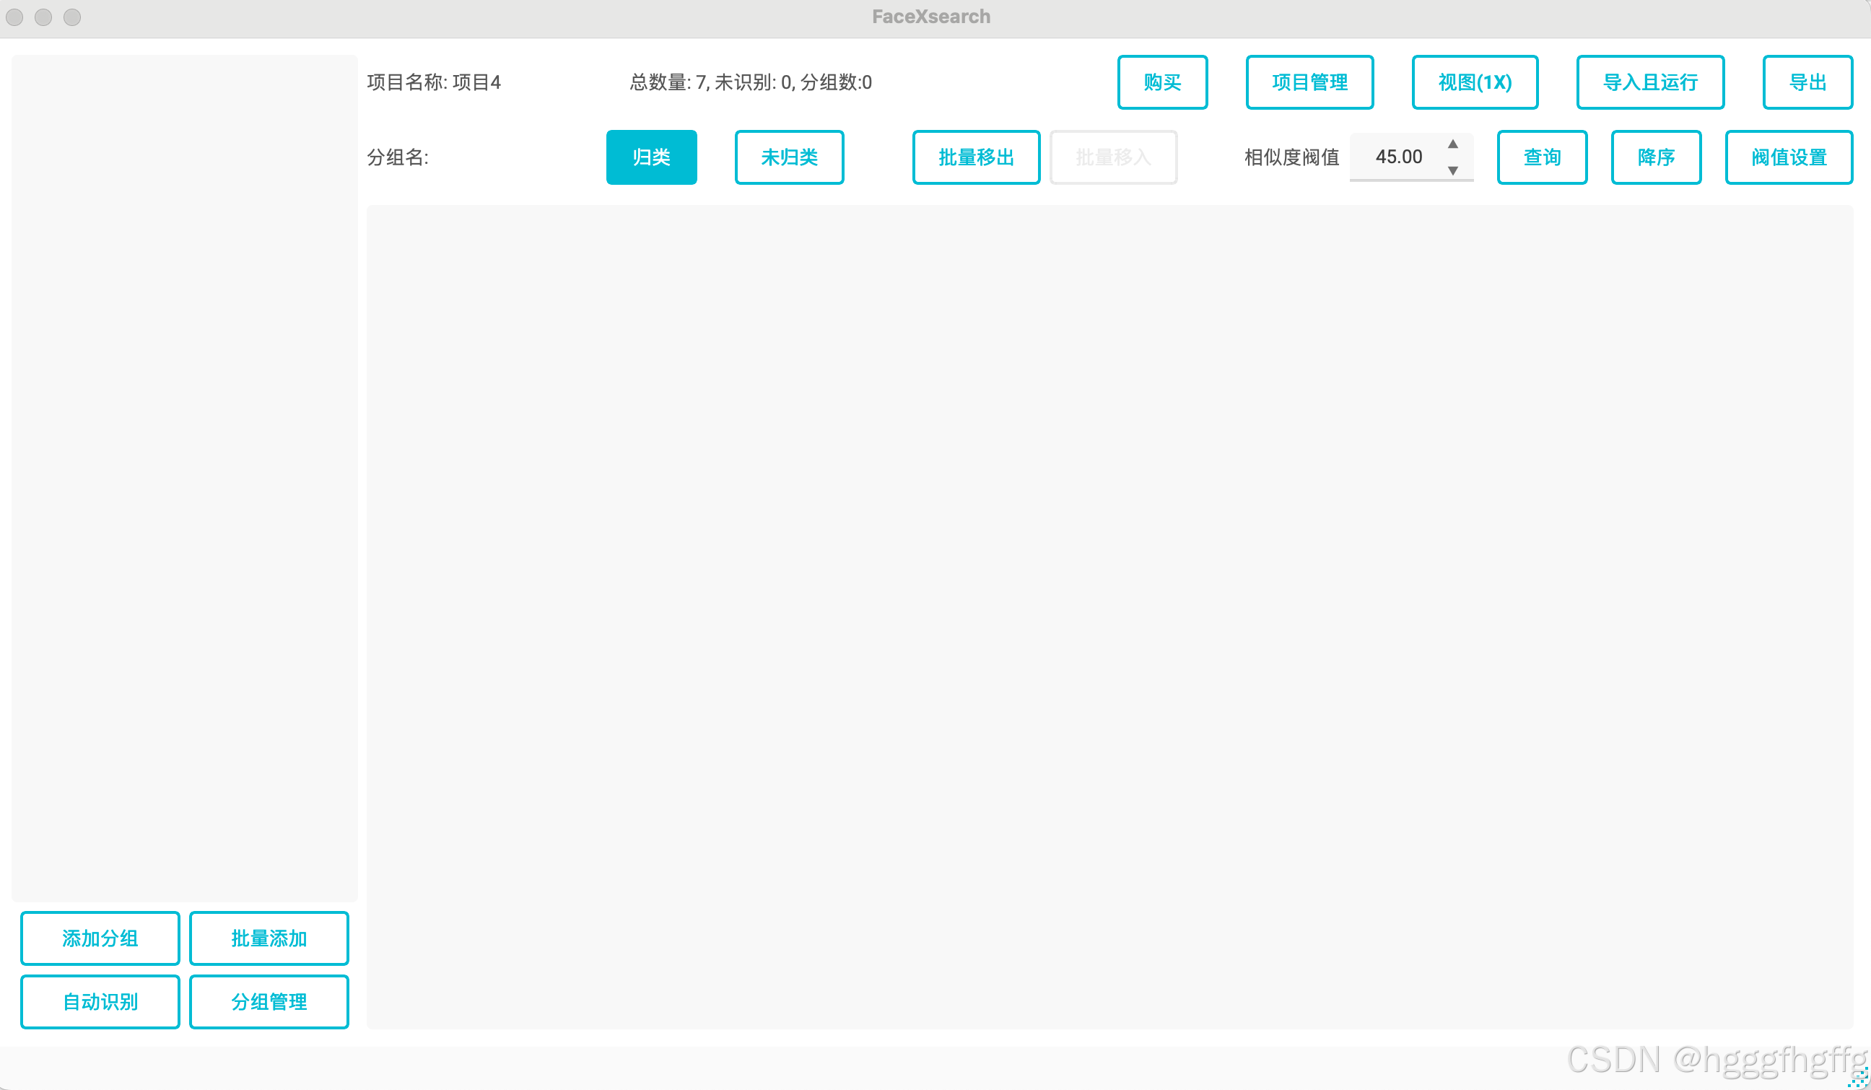This screenshot has height=1090, width=1871.
Task: Click the 购买 purchase button
Action: (x=1162, y=82)
